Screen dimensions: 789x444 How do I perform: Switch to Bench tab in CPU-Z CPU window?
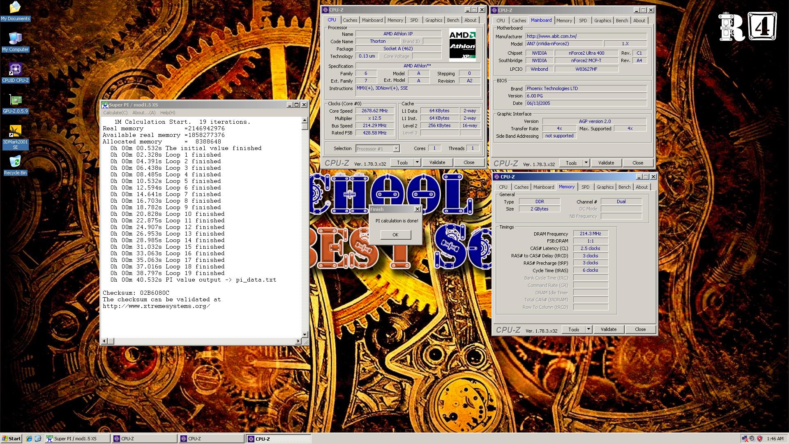click(x=453, y=20)
